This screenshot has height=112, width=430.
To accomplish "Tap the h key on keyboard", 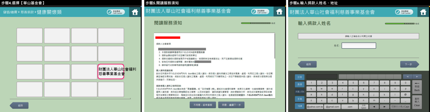I will coord(364,95).
